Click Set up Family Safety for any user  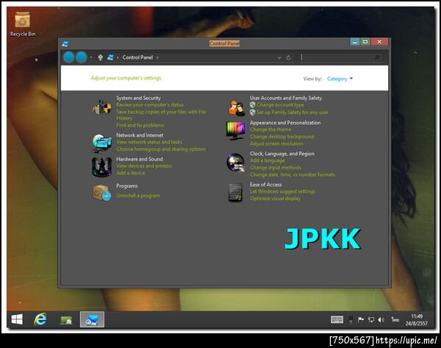(x=293, y=113)
